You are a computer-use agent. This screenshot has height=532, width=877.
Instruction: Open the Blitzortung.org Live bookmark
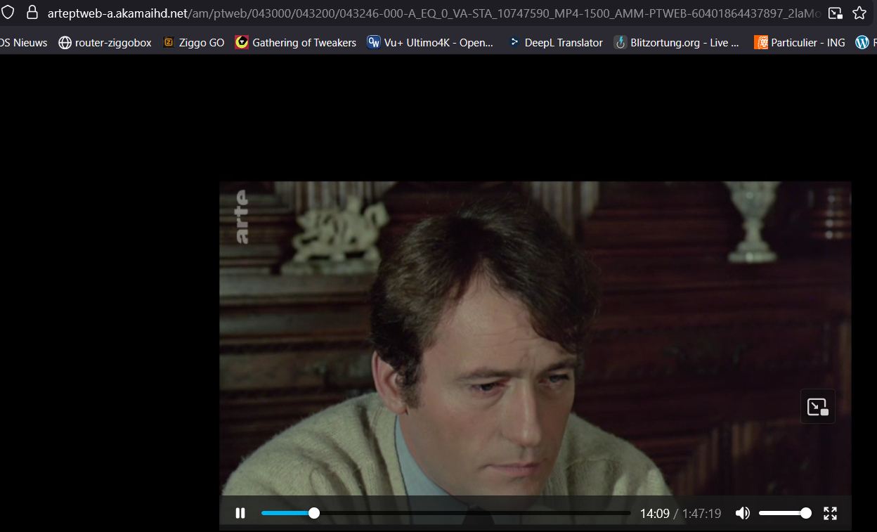[x=677, y=43]
